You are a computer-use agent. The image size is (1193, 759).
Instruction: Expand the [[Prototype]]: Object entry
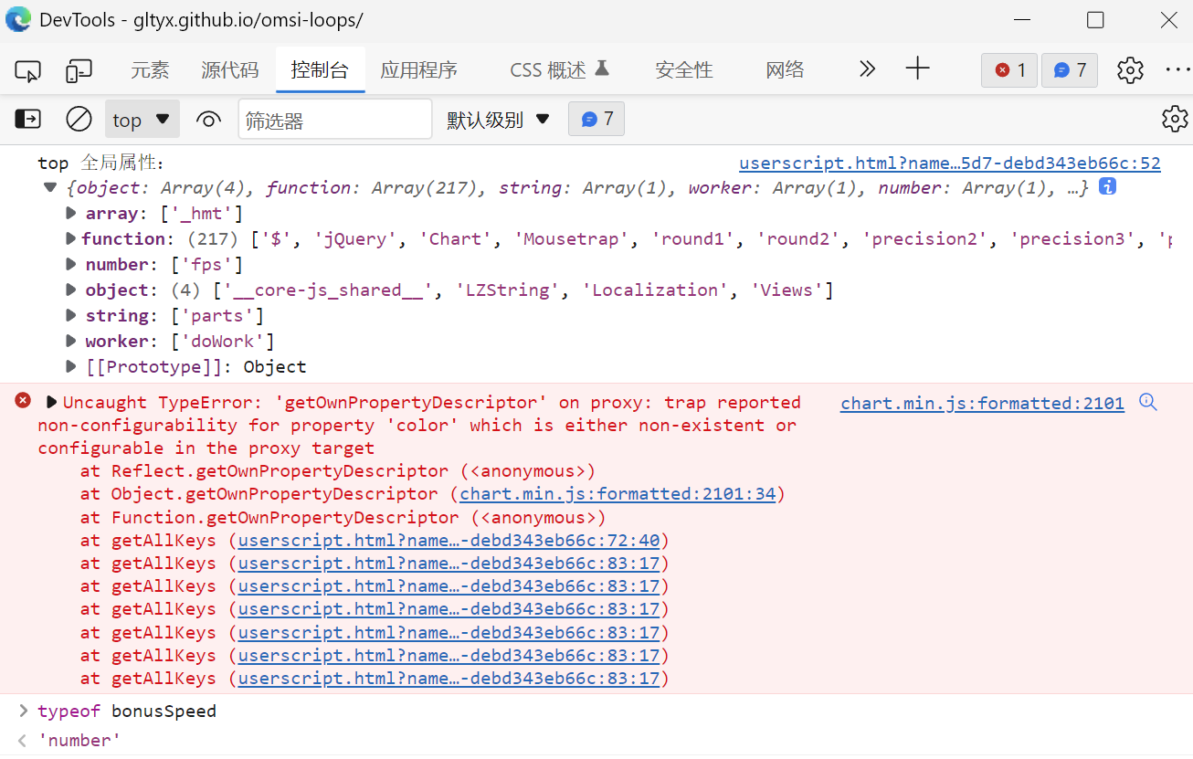[71, 367]
